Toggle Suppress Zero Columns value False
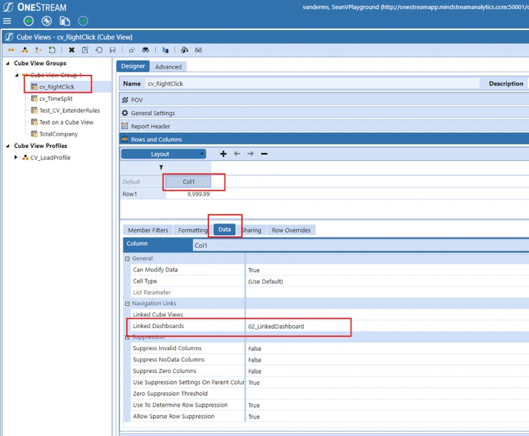The width and height of the screenshot is (529, 436). tap(254, 371)
